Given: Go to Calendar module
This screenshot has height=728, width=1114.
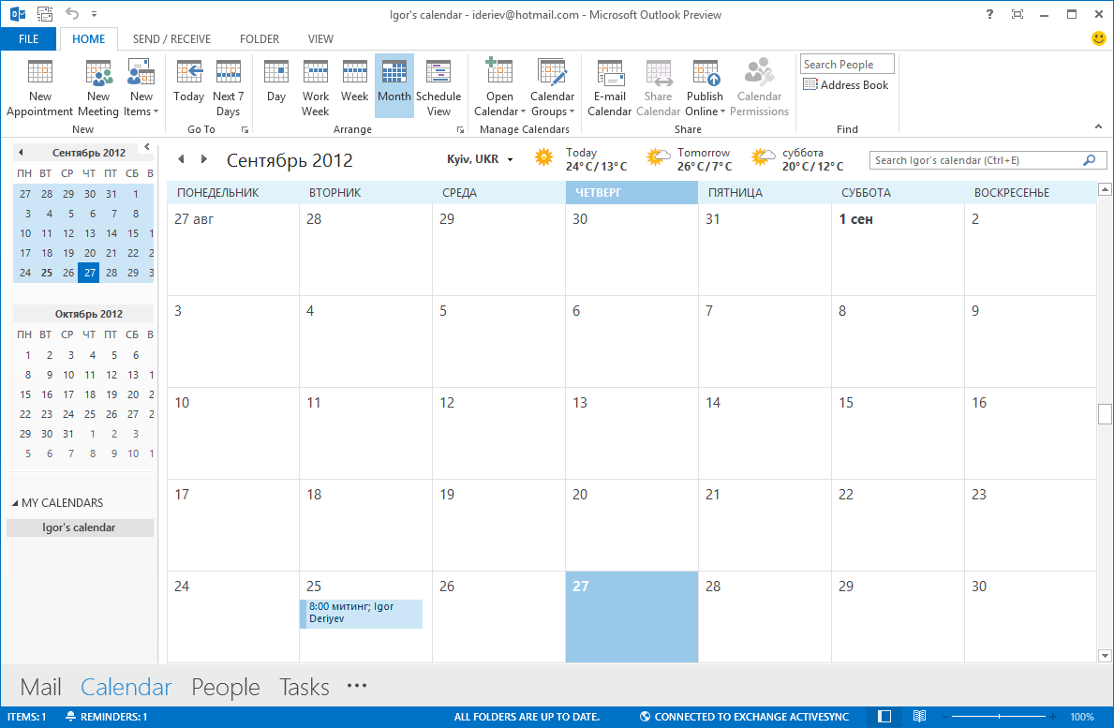Looking at the screenshot, I should click(x=126, y=687).
